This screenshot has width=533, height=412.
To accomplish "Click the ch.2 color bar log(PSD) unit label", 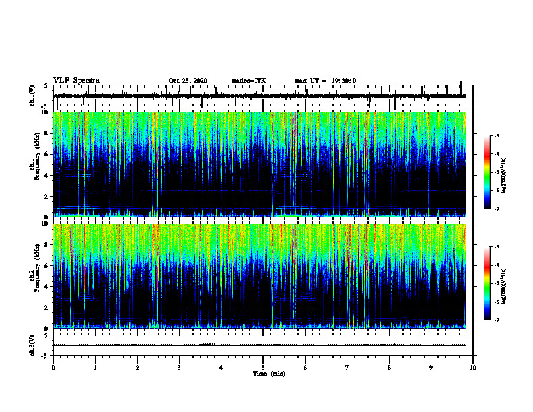I will pyautogui.click(x=504, y=286).
